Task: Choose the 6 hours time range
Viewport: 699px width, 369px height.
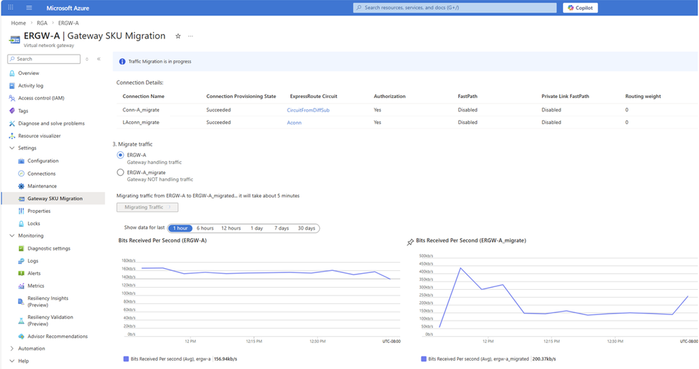Action: [x=205, y=228]
